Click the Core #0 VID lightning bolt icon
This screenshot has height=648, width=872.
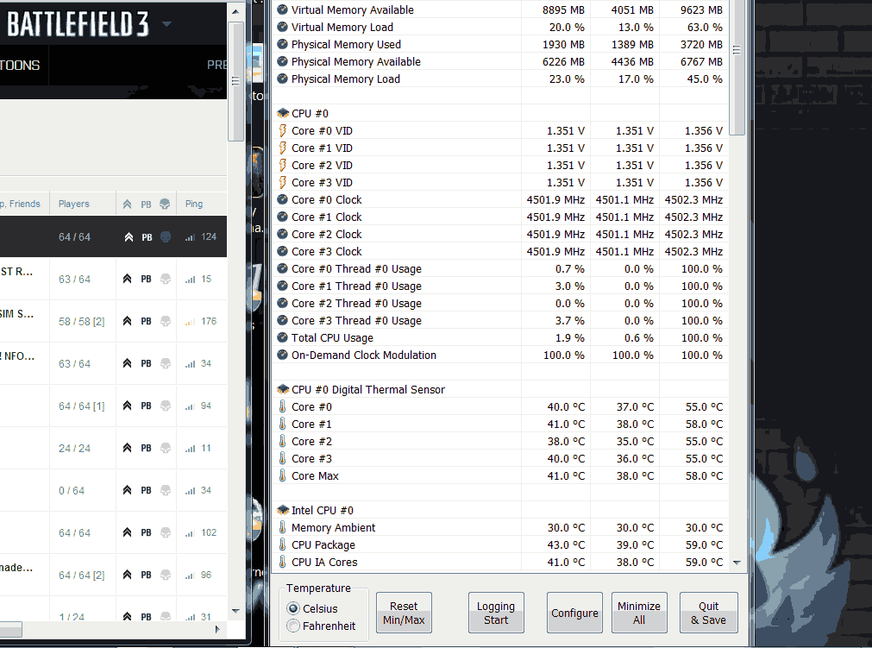pyautogui.click(x=283, y=130)
